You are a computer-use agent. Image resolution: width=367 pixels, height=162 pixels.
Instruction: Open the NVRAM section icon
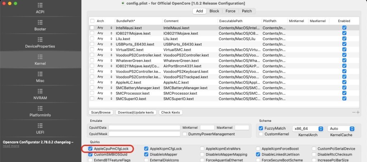point(40,91)
